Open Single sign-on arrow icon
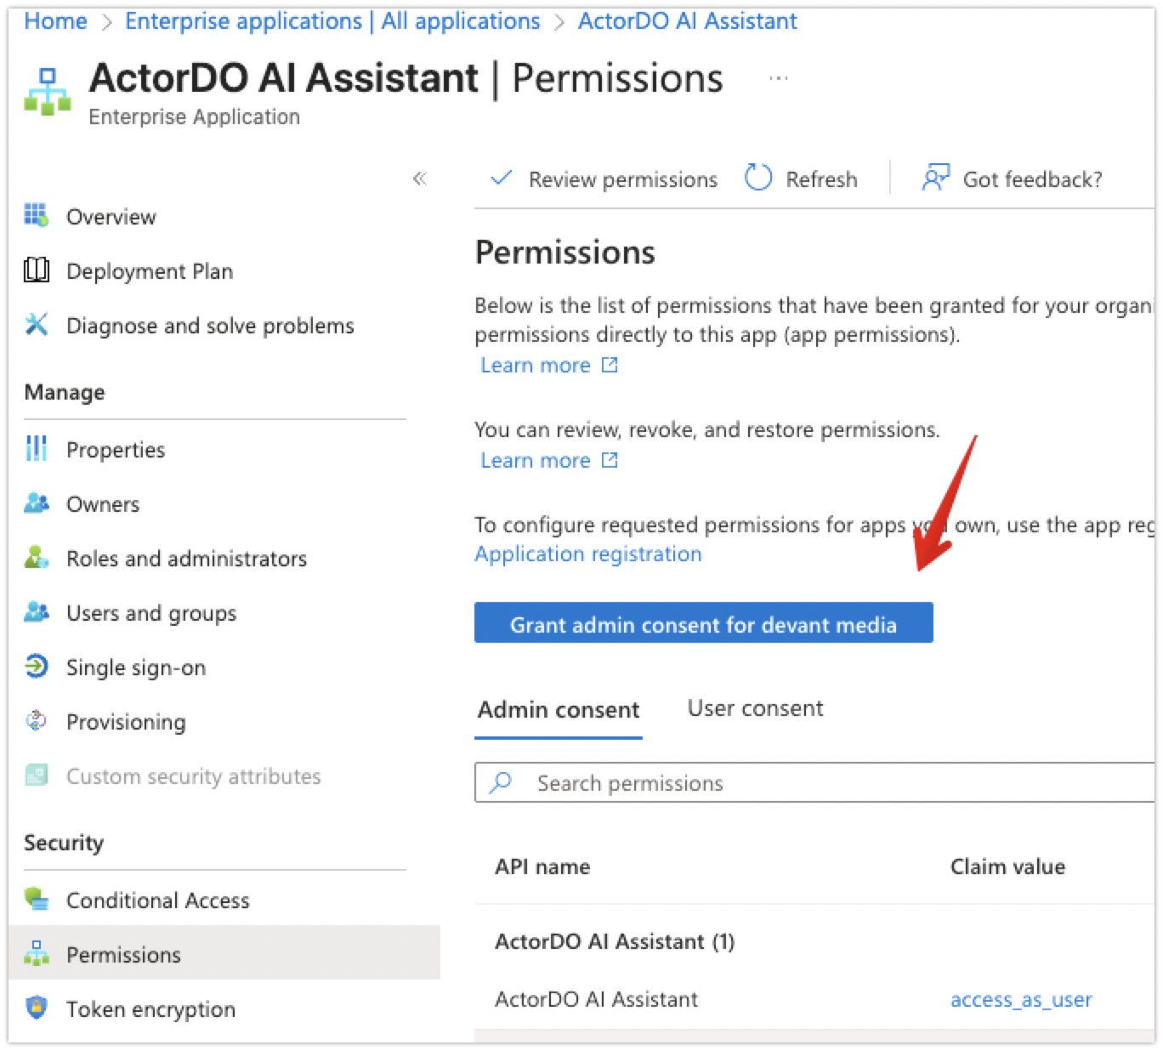1163x1051 pixels. click(x=37, y=667)
